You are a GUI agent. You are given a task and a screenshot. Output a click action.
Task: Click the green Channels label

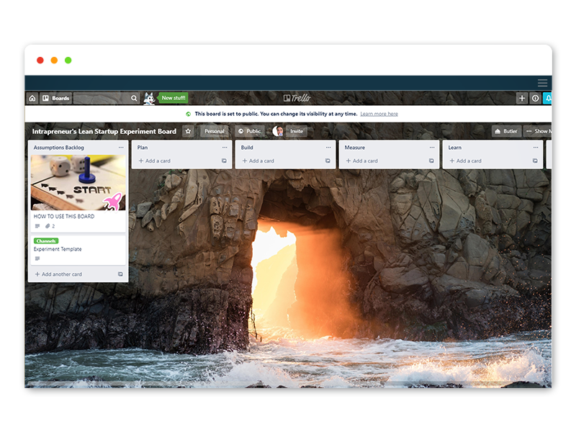click(x=45, y=240)
